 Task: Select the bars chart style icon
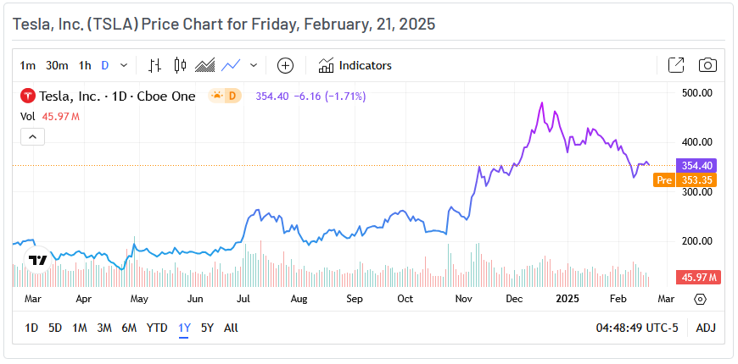tap(154, 65)
